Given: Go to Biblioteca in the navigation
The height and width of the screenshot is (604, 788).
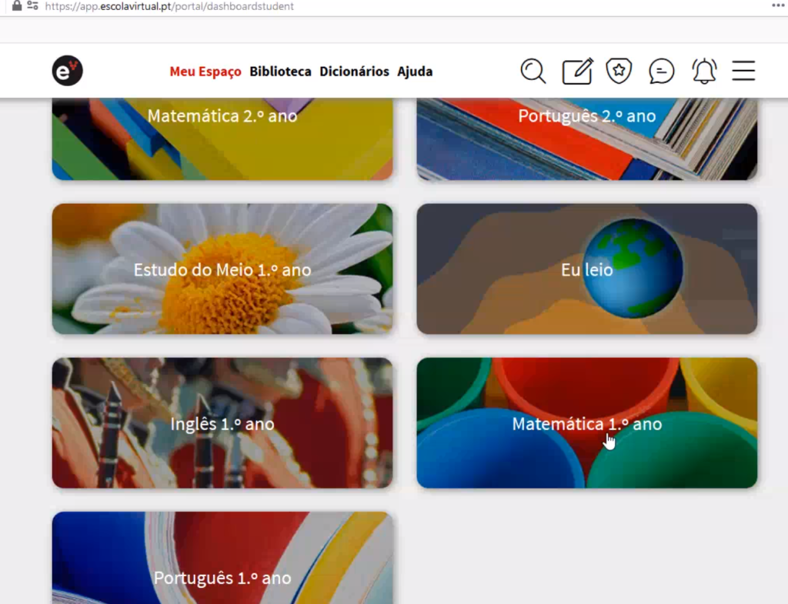Looking at the screenshot, I should pyautogui.click(x=280, y=72).
